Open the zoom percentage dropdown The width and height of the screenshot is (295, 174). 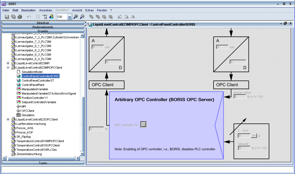pyautogui.click(x=69, y=17)
